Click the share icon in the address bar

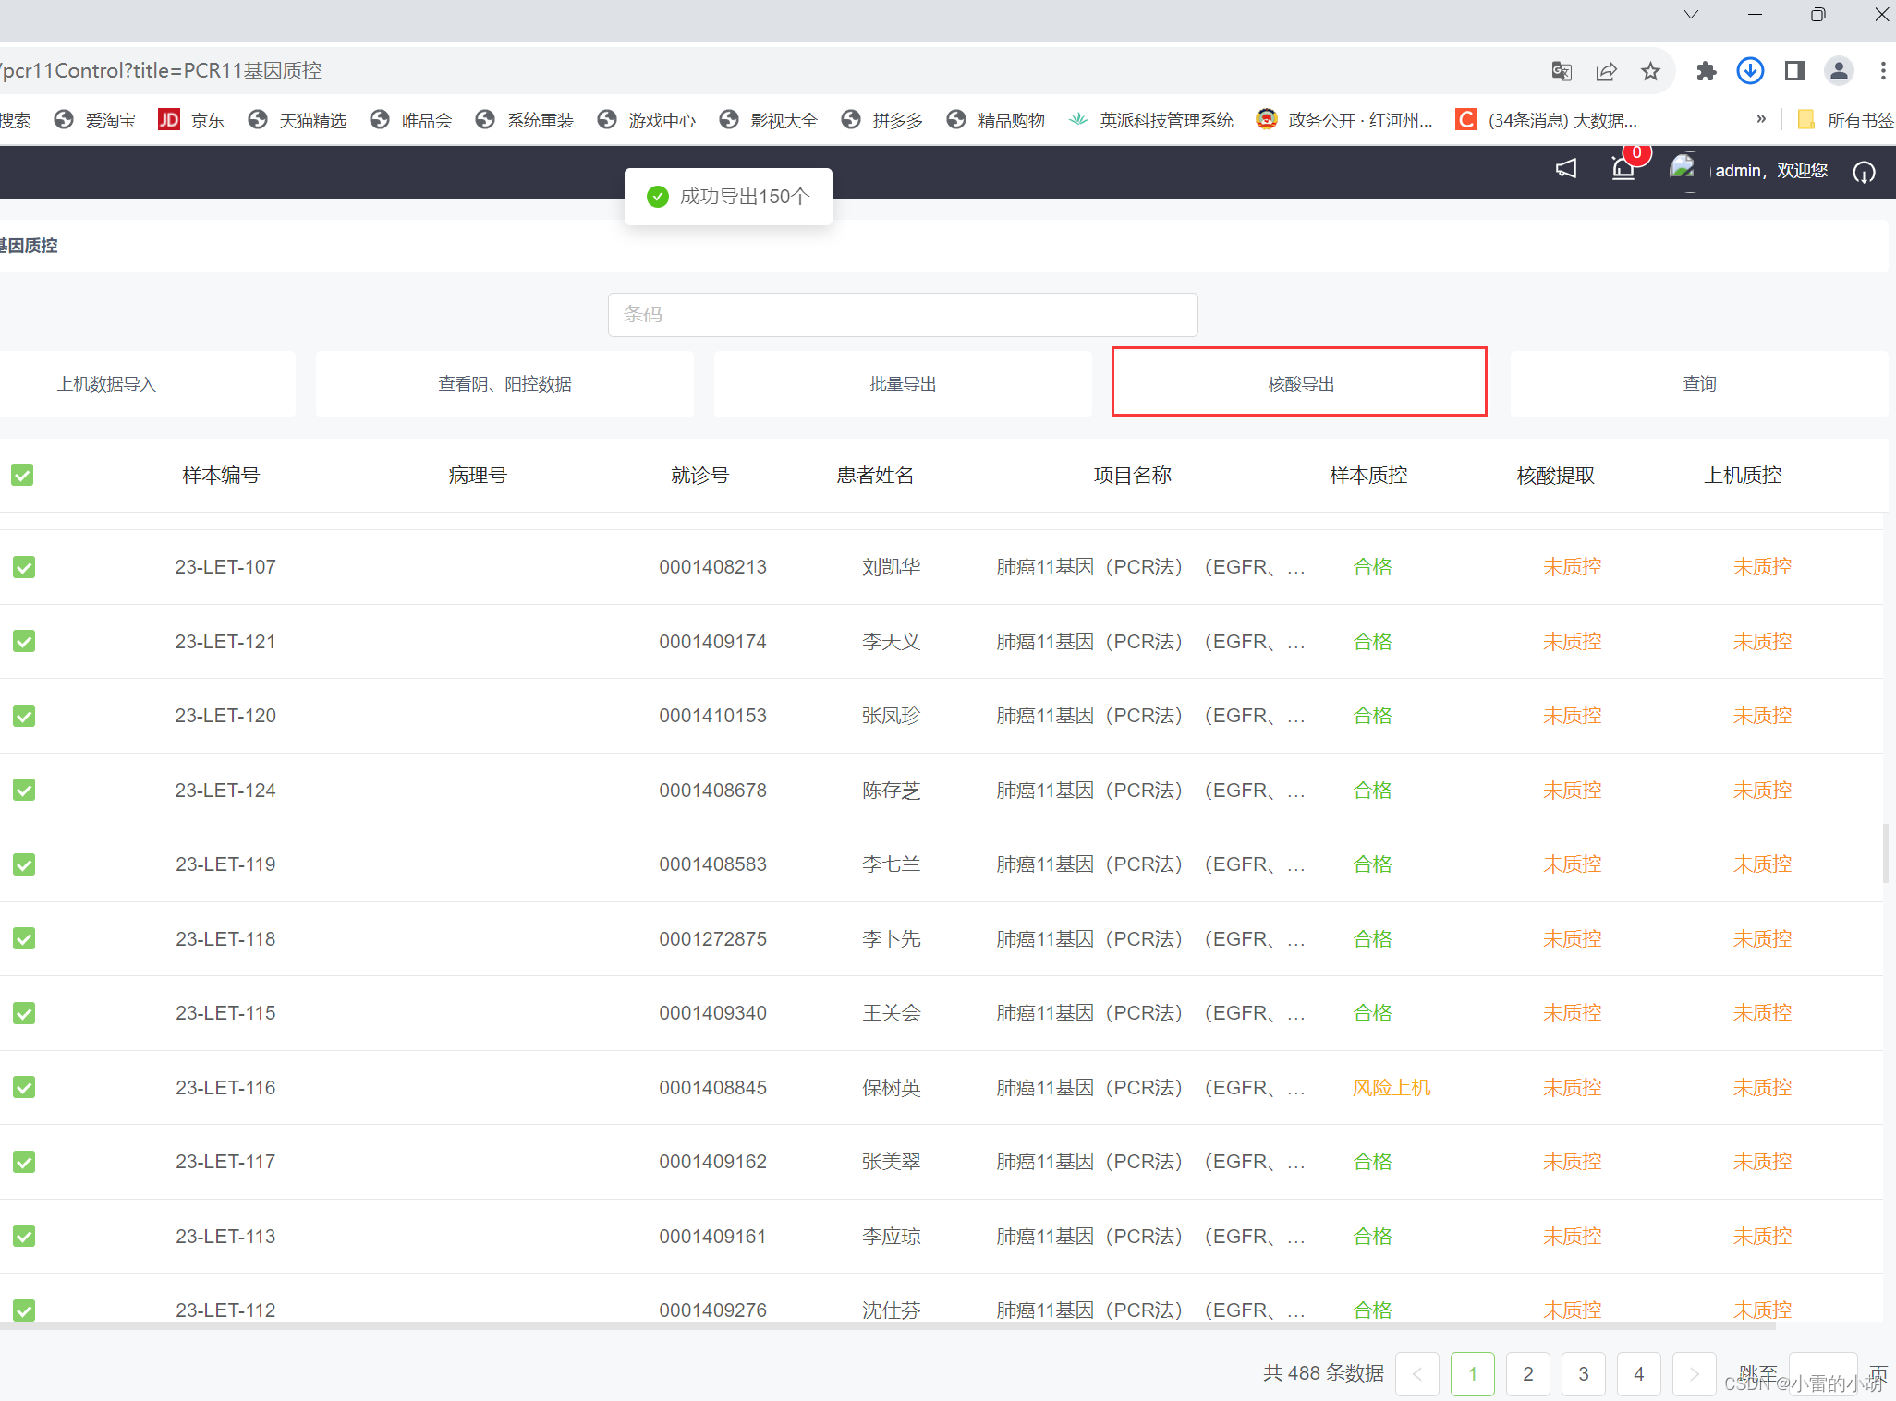pos(1608,70)
